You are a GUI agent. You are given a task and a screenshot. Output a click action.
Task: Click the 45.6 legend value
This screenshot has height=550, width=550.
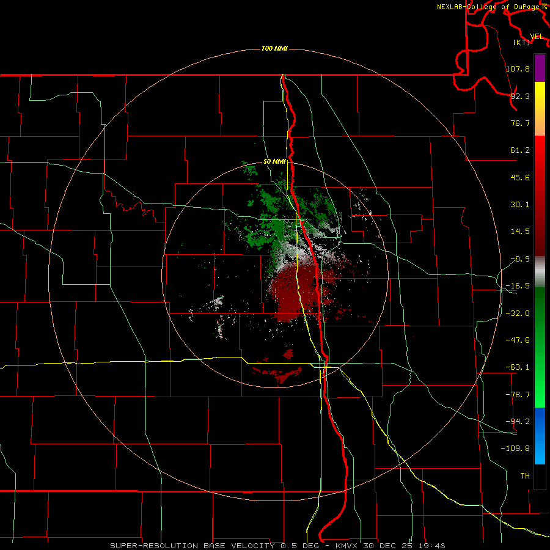pyautogui.click(x=520, y=177)
